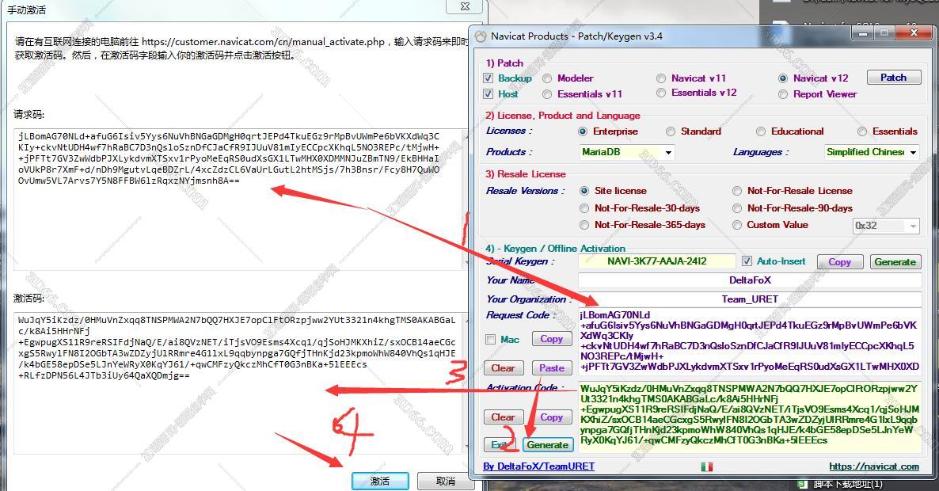
Task: Click the 激活码 text area in manual activation dialog
Action: click(240, 383)
